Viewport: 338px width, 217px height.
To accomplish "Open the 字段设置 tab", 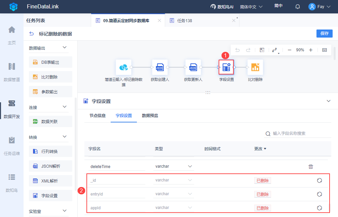I will [x=124, y=116].
